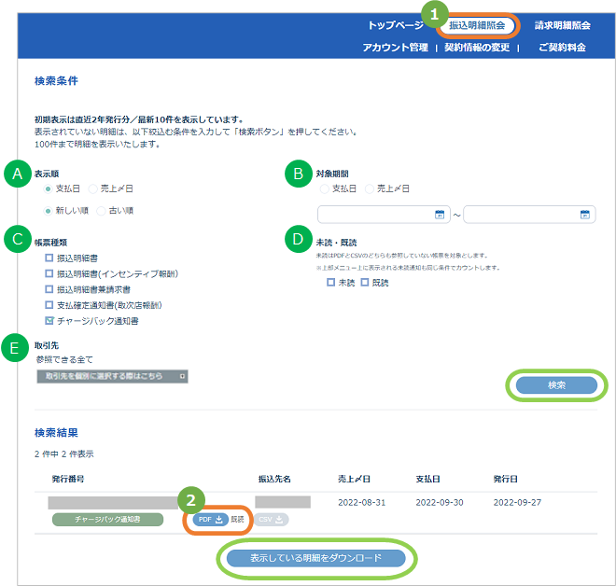Uncheck the チャージバック通知書 checkbox
The height and width of the screenshot is (586, 616).
pos(49,321)
